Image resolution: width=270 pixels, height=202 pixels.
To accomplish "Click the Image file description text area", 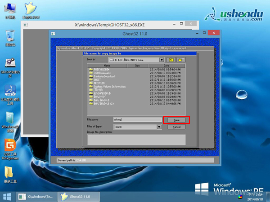I will pyautogui.click(x=136, y=140).
